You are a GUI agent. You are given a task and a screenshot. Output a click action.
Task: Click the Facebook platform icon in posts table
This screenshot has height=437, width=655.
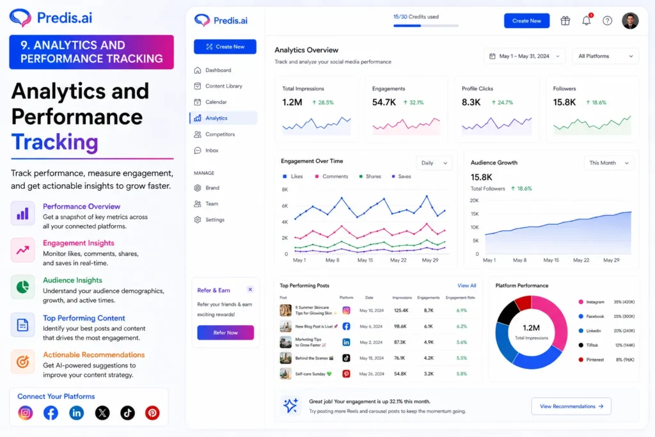click(x=346, y=326)
